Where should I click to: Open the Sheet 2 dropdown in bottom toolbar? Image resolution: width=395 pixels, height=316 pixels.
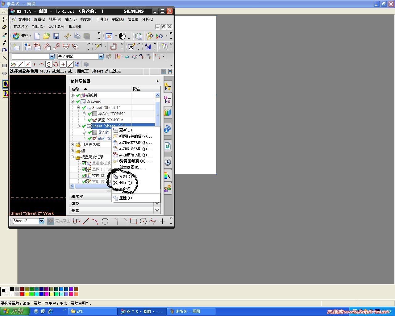click(x=41, y=221)
